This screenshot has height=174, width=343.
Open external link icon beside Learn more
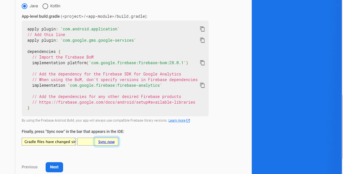[188, 121]
